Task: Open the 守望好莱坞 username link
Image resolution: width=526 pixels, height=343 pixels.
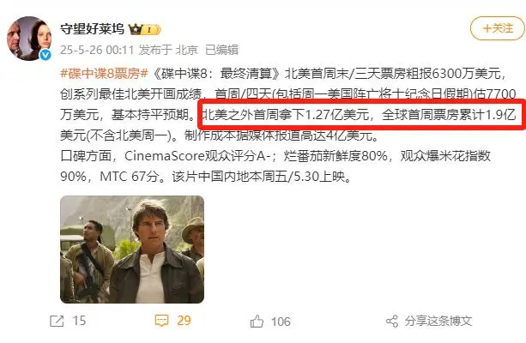Action: coord(93,29)
